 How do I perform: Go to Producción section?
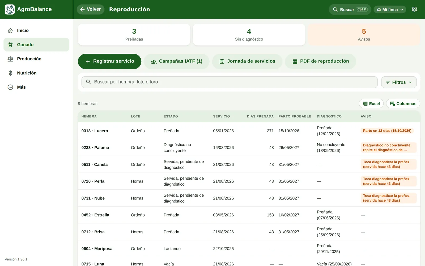coord(36,59)
